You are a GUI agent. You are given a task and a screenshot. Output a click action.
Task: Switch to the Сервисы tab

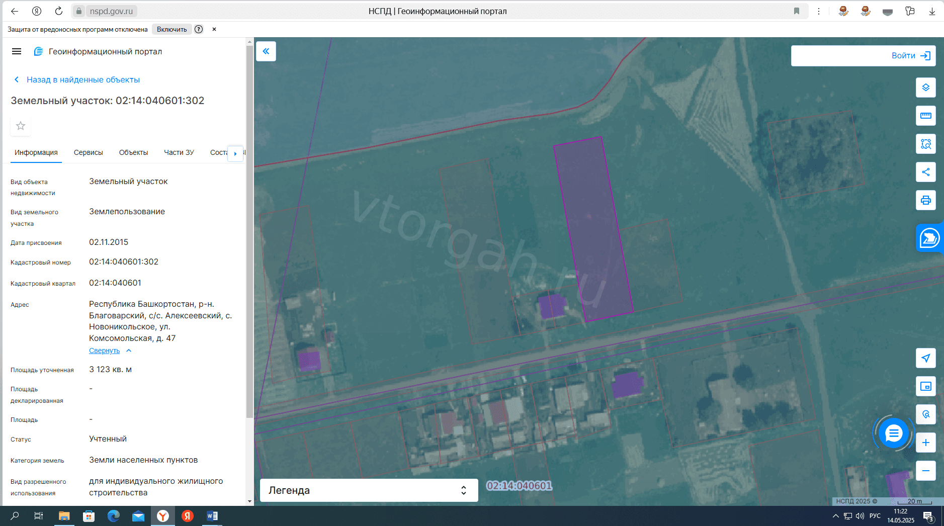89,152
